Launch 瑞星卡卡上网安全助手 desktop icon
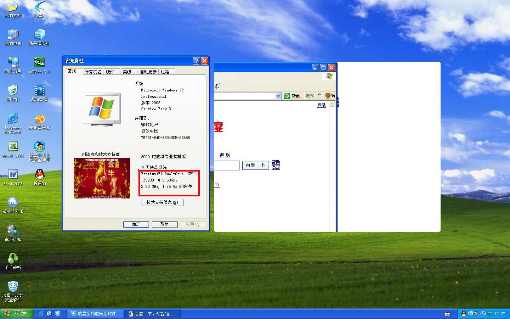 pos(39,151)
